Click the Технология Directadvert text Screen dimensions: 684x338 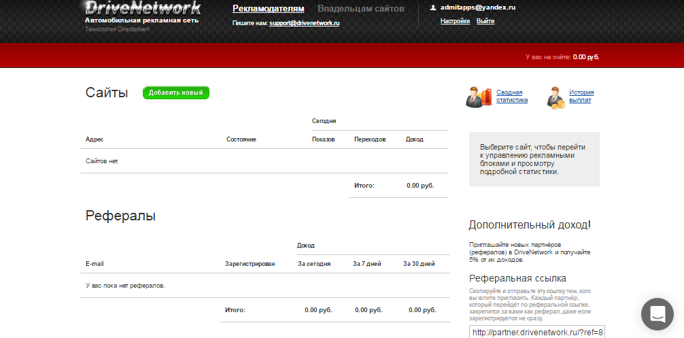pos(117,29)
